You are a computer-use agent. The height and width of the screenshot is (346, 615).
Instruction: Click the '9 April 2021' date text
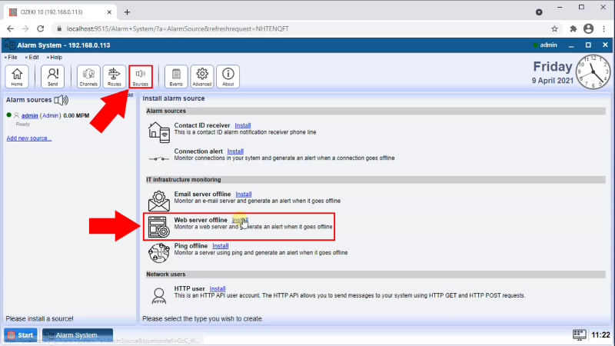(552, 81)
